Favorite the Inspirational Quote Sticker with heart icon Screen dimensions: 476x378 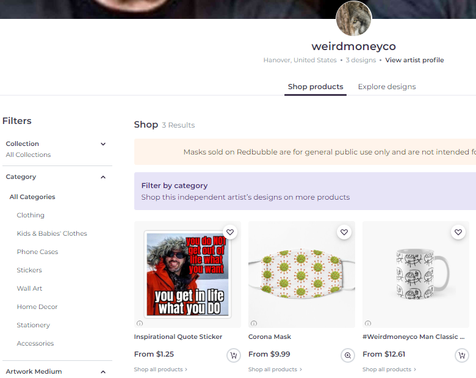click(x=230, y=232)
